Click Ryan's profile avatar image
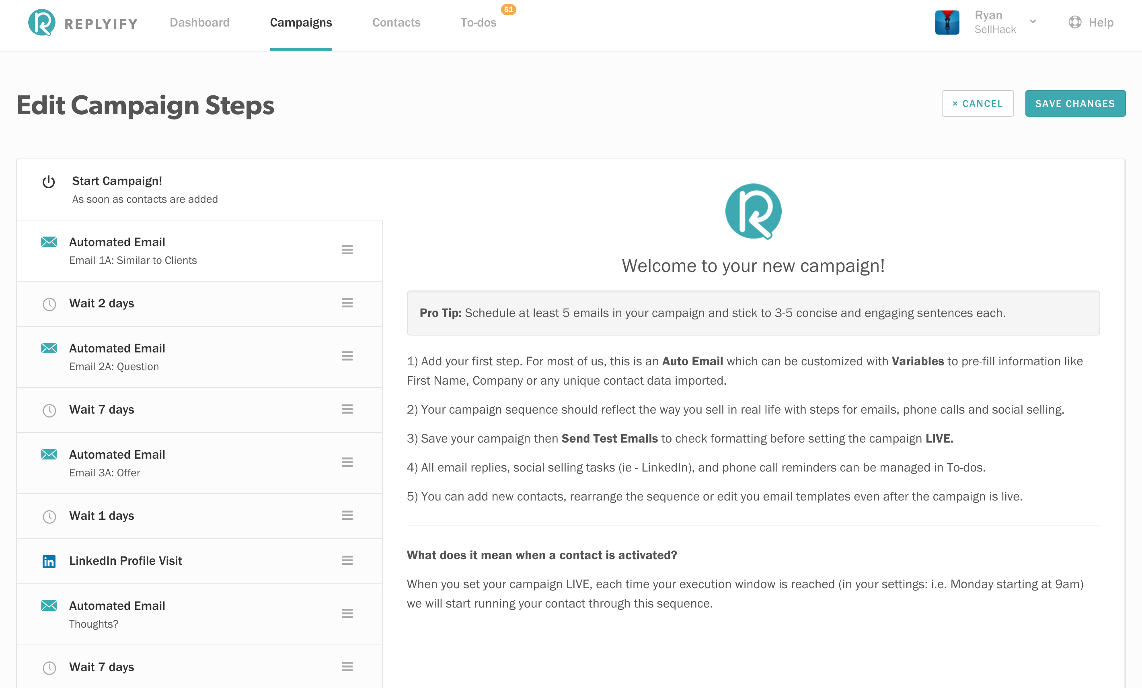The image size is (1142, 688). click(947, 22)
